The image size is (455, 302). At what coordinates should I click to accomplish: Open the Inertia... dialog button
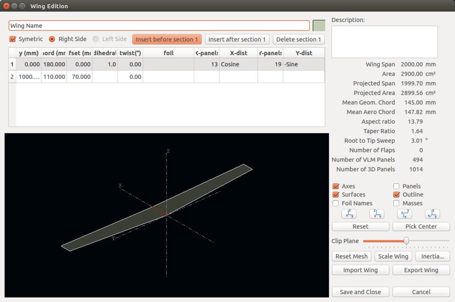[432, 256]
